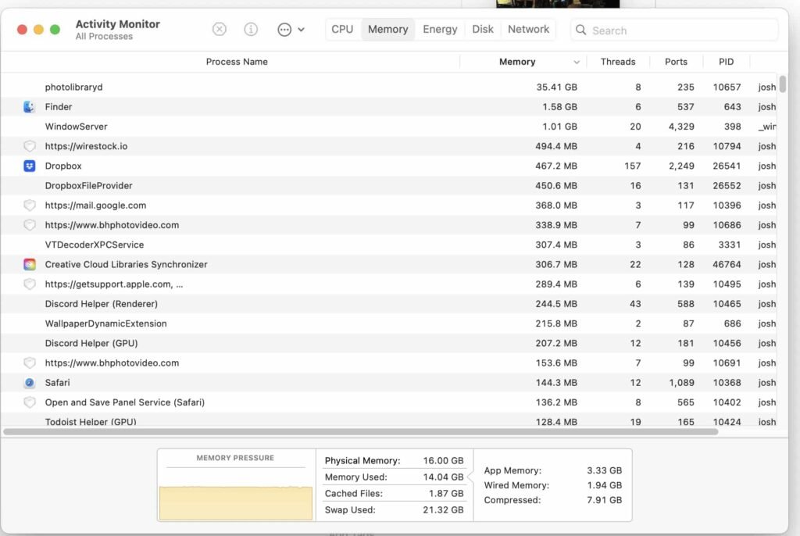Sort processes by the Threads column header
The width and height of the screenshot is (800, 536).
pyautogui.click(x=617, y=61)
